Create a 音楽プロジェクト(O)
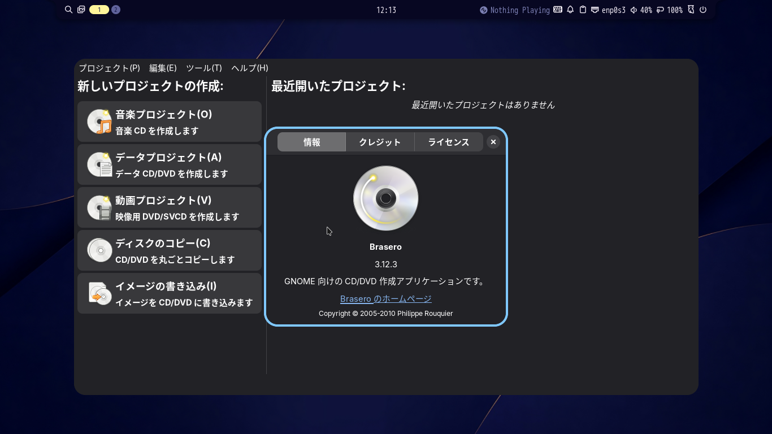The height and width of the screenshot is (434, 772). click(170, 121)
